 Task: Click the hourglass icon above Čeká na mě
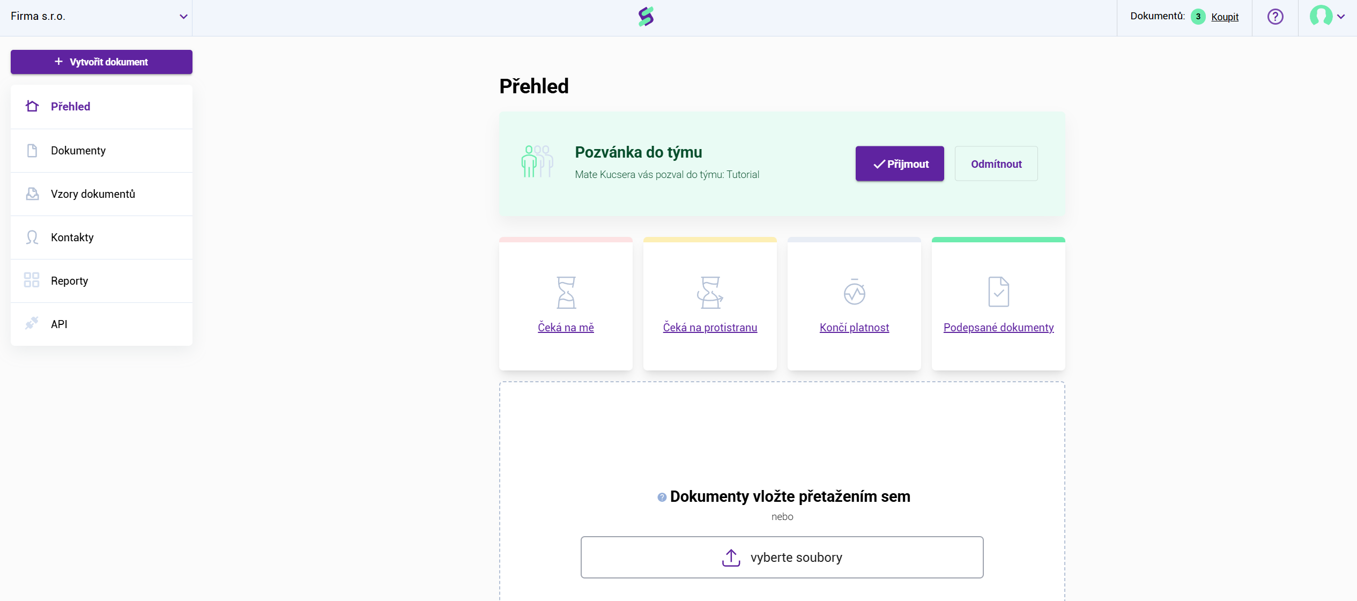(x=566, y=292)
